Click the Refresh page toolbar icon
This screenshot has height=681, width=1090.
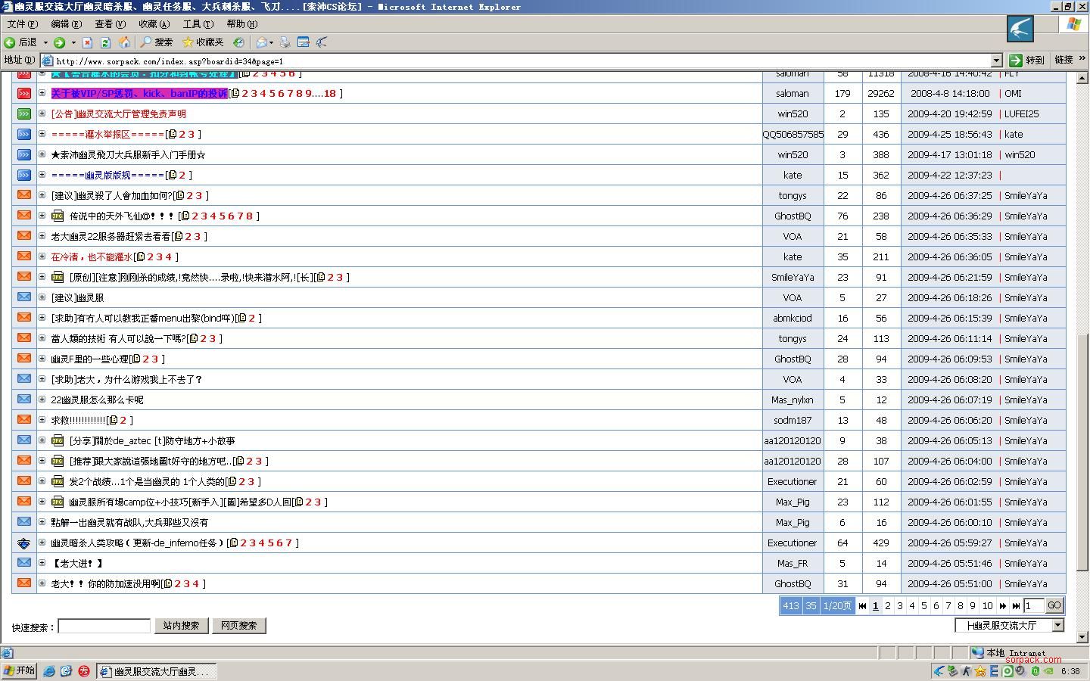[x=105, y=42]
